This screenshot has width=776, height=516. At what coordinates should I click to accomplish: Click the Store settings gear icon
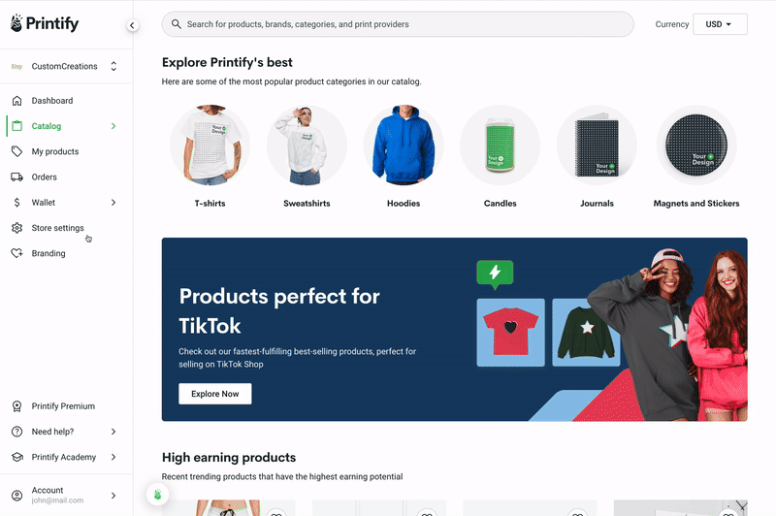pos(16,228)
